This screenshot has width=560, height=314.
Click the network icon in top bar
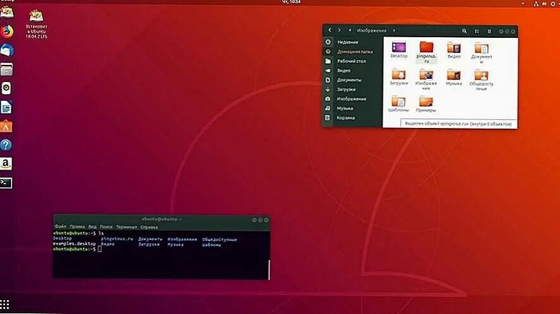tap(536, 3)
